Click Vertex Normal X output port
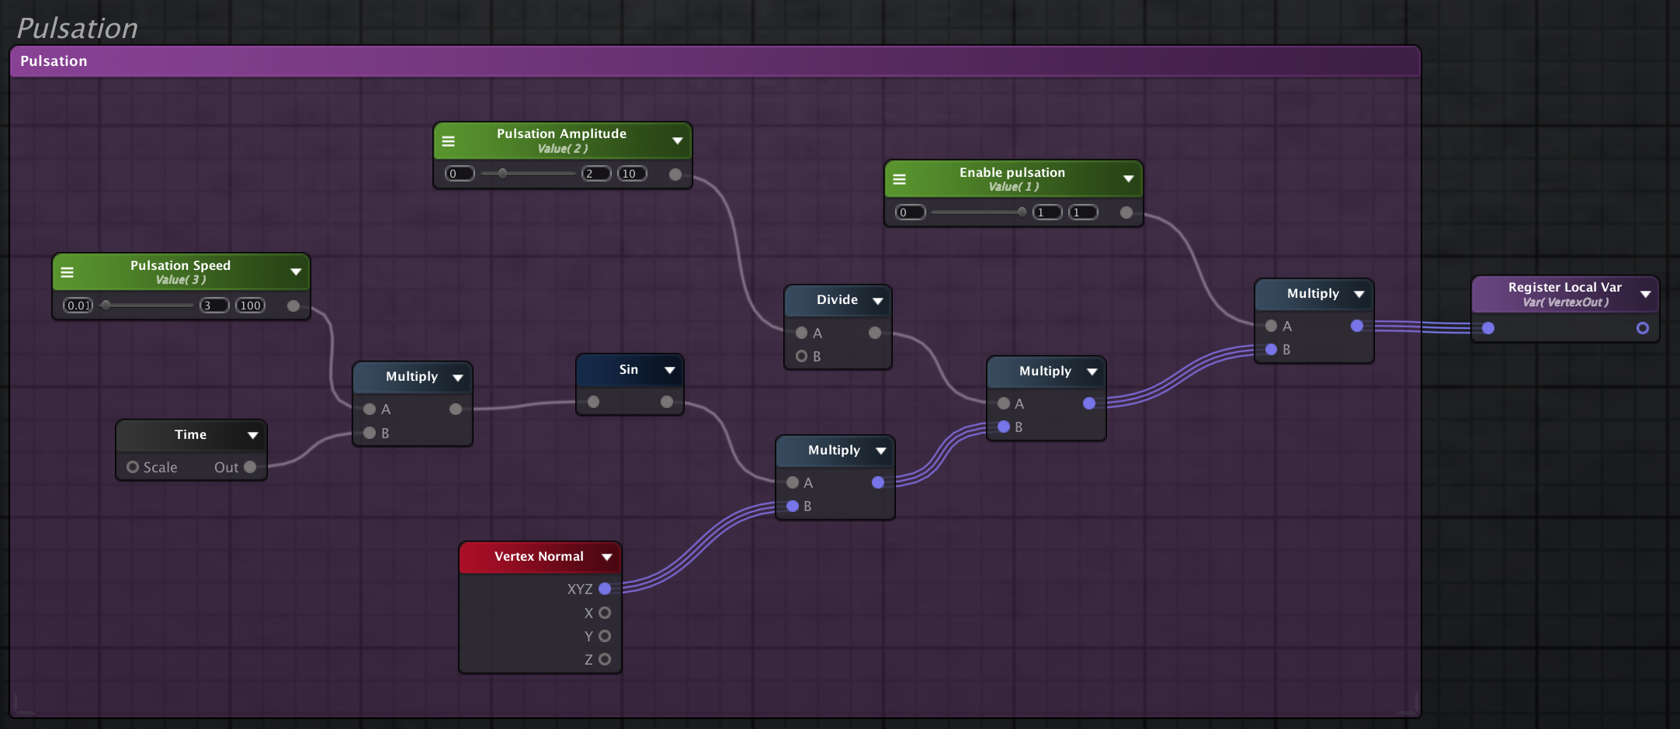Screen dimensions: 1680x729 point(605,613)
